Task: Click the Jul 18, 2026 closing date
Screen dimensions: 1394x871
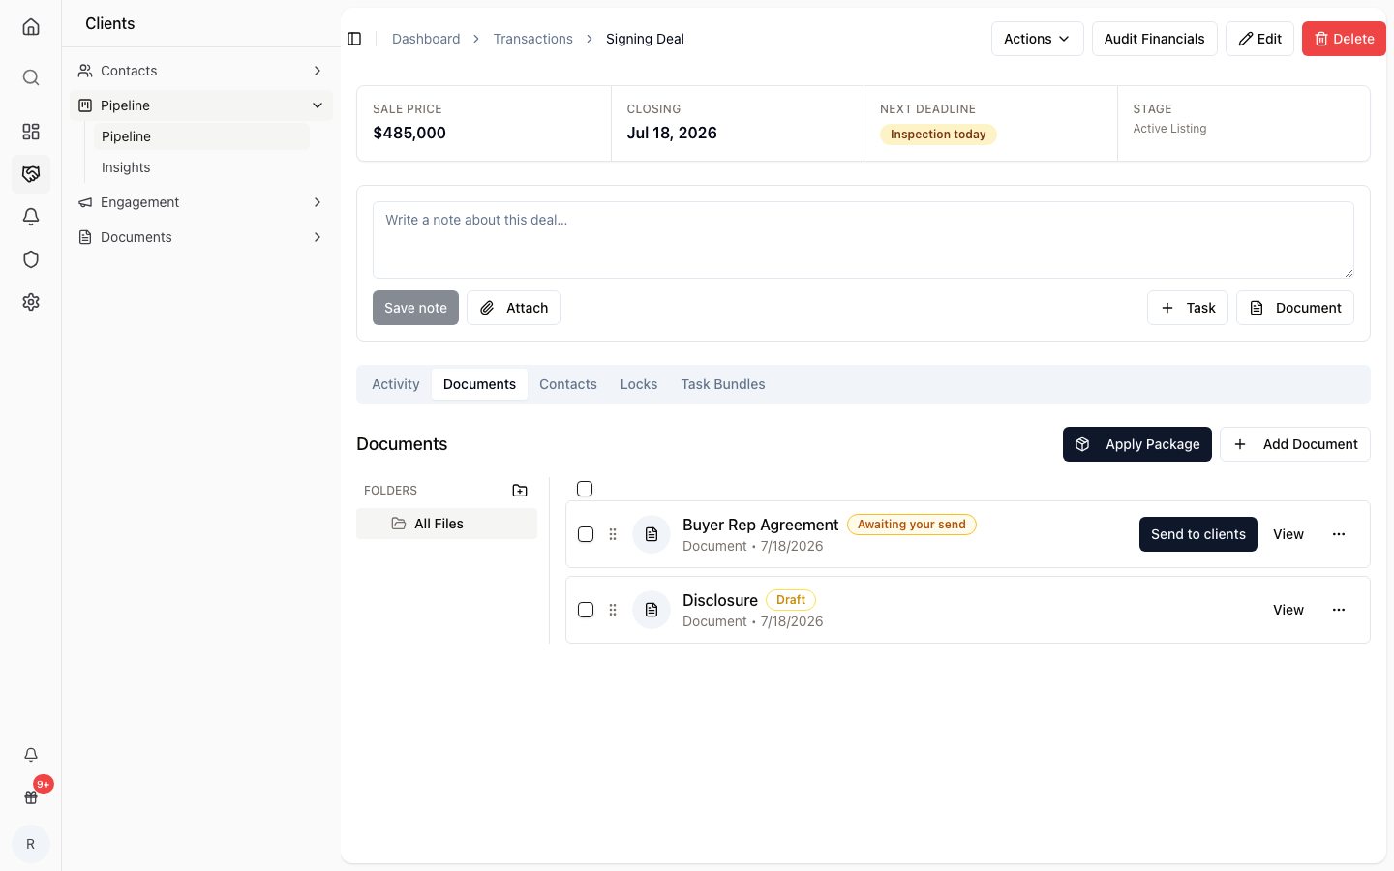Action: click(672, 133)
